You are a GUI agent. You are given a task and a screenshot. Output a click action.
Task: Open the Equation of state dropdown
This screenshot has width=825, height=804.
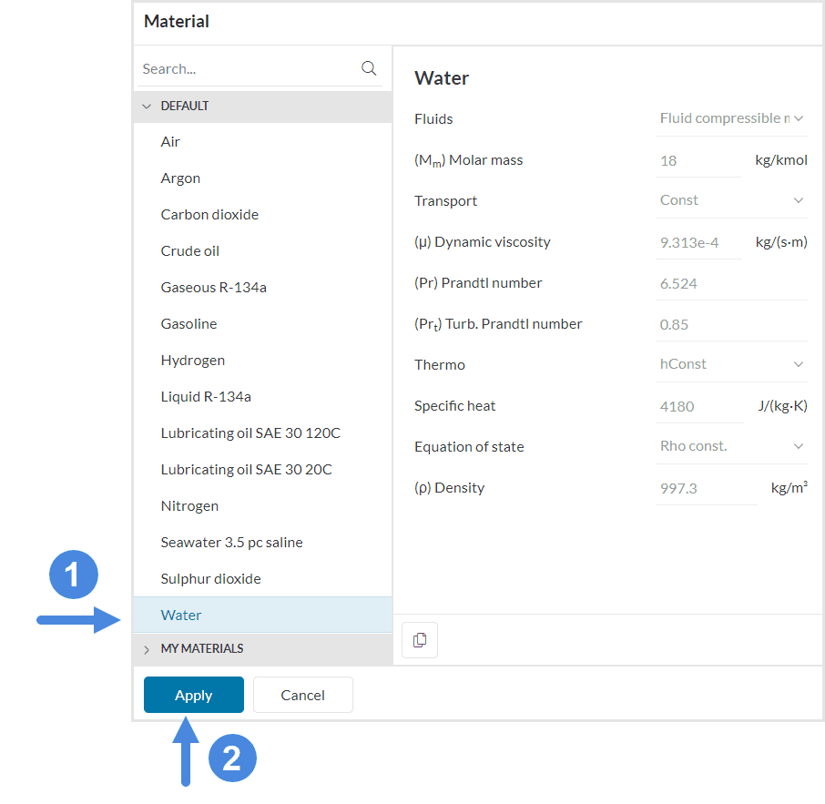731,446
